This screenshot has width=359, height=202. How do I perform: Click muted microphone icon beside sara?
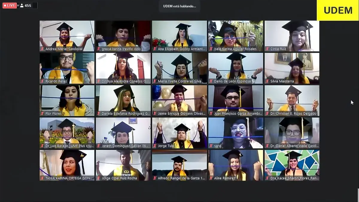[x=211, y=146]
